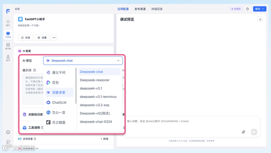The height and width of the screenshot is (153, 271).
Task: Open the three-dot more options button
Action: pos(54,38)
